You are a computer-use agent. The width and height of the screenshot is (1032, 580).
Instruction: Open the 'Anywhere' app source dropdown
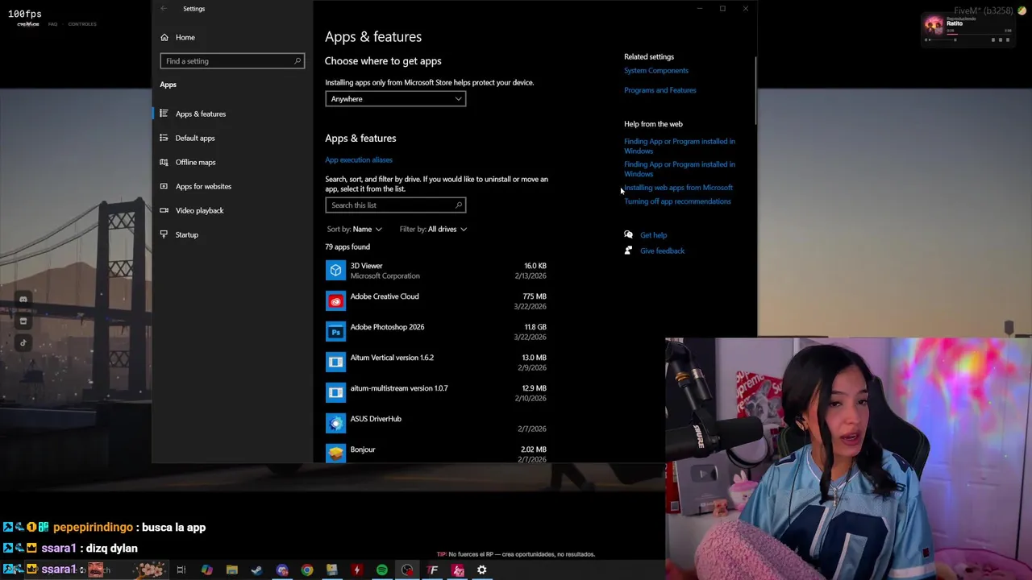pos(396,99)
